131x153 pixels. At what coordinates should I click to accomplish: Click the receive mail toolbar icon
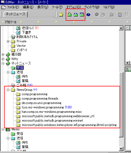69,15
